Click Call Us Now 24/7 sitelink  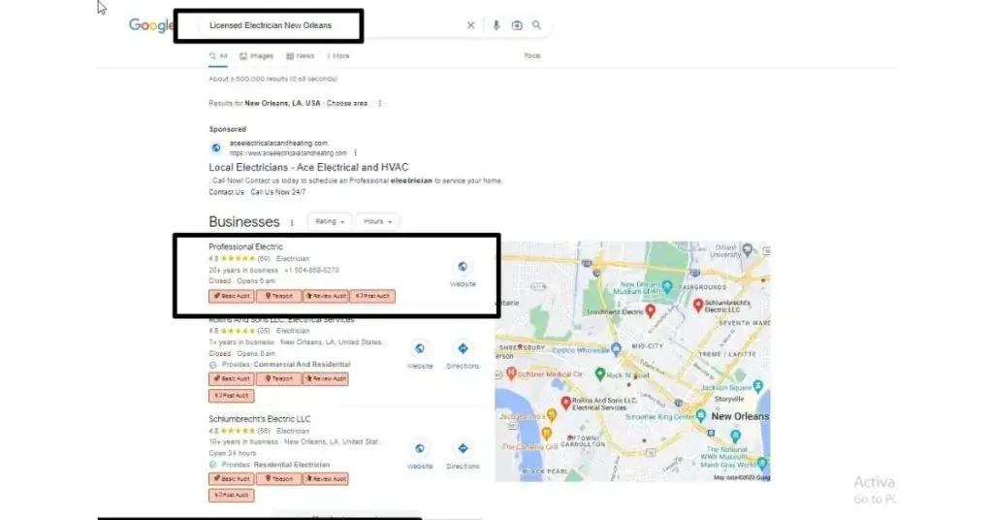click(277, 192)
